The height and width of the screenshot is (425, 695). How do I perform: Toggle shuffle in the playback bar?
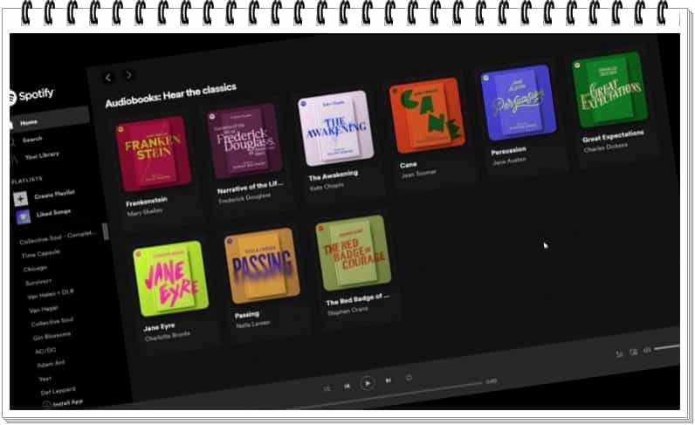[327, 388]
